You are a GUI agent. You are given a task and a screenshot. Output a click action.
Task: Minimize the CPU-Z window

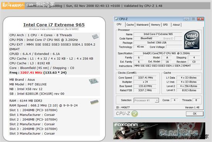point(187,19)
